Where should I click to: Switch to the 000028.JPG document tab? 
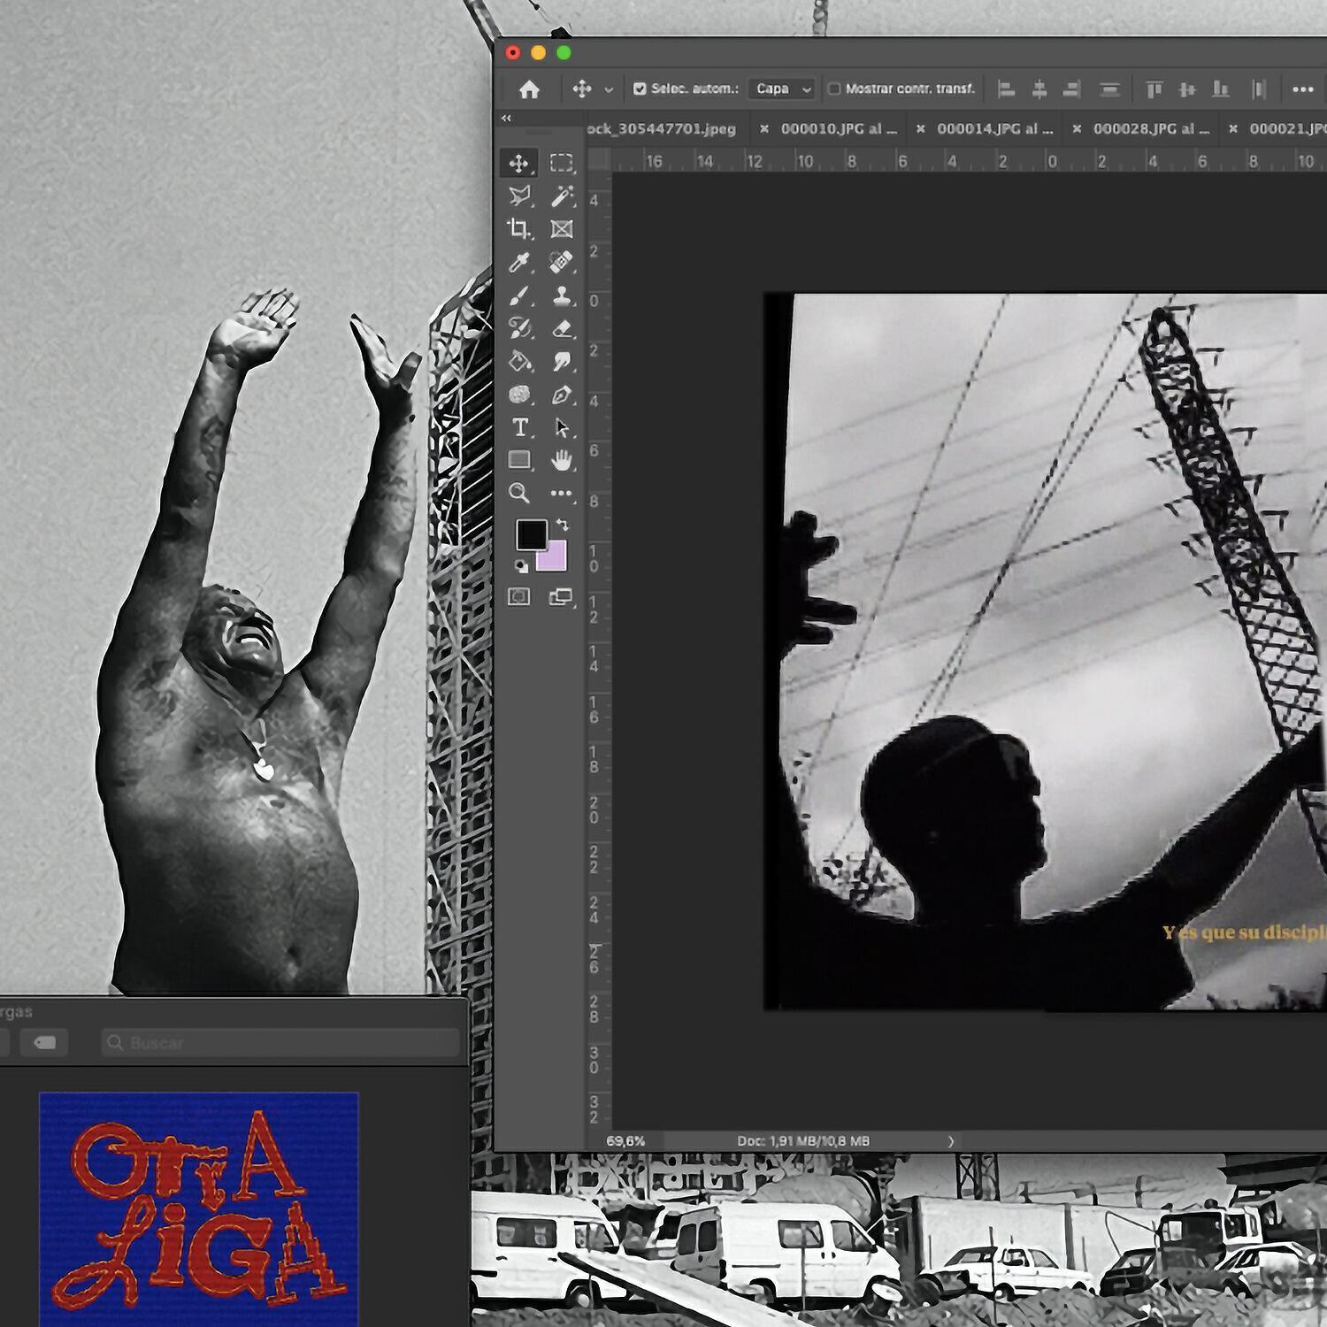click(x=1151, y=128)
